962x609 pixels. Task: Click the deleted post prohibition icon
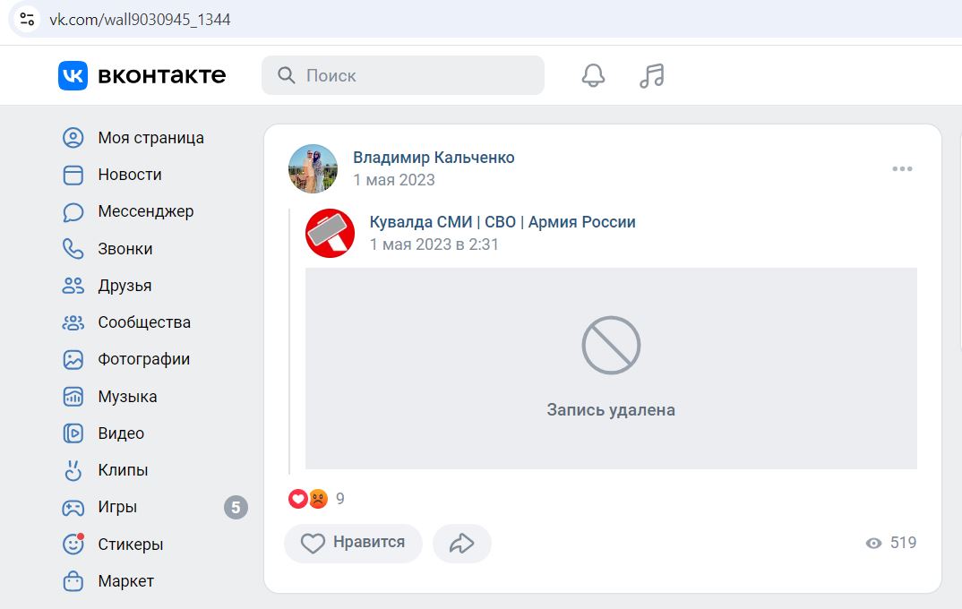click(611, 346)
